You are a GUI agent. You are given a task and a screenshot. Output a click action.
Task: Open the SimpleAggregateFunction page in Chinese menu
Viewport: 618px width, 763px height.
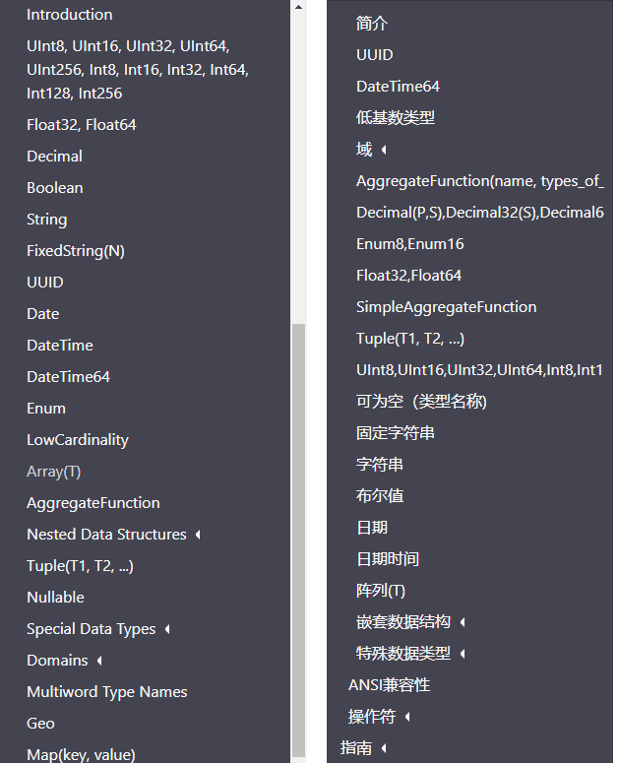pyautogui.click(x=447, y=307)
